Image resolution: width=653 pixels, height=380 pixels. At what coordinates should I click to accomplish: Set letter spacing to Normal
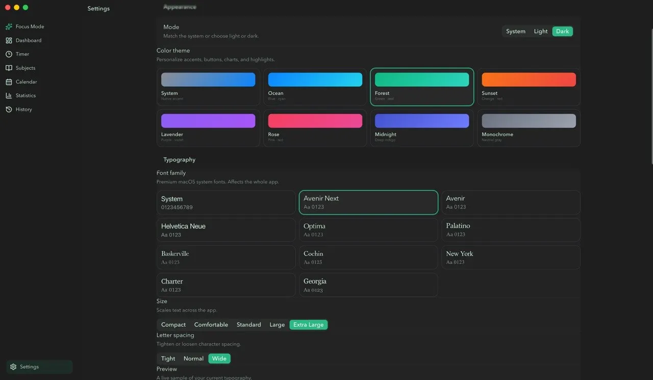tap(194, 359)
